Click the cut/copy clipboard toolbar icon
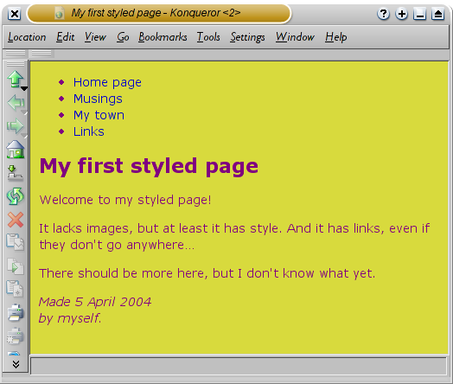Viewport: 453px width, 384px height. tap(15, 242)
